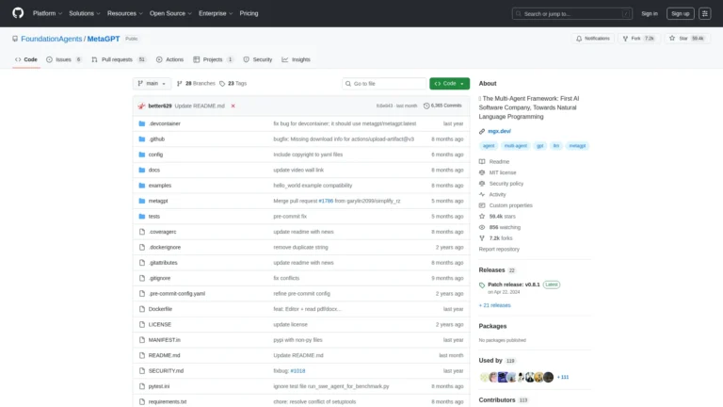Screen dimensions: 723x407
Task: Click the GitHub logo icon
Action: tap(18, 13)
